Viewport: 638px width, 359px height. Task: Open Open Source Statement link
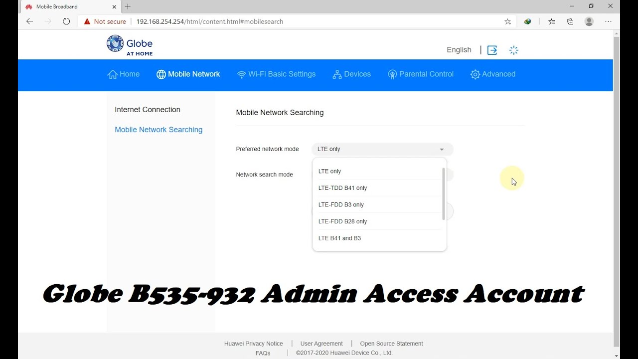391,344
